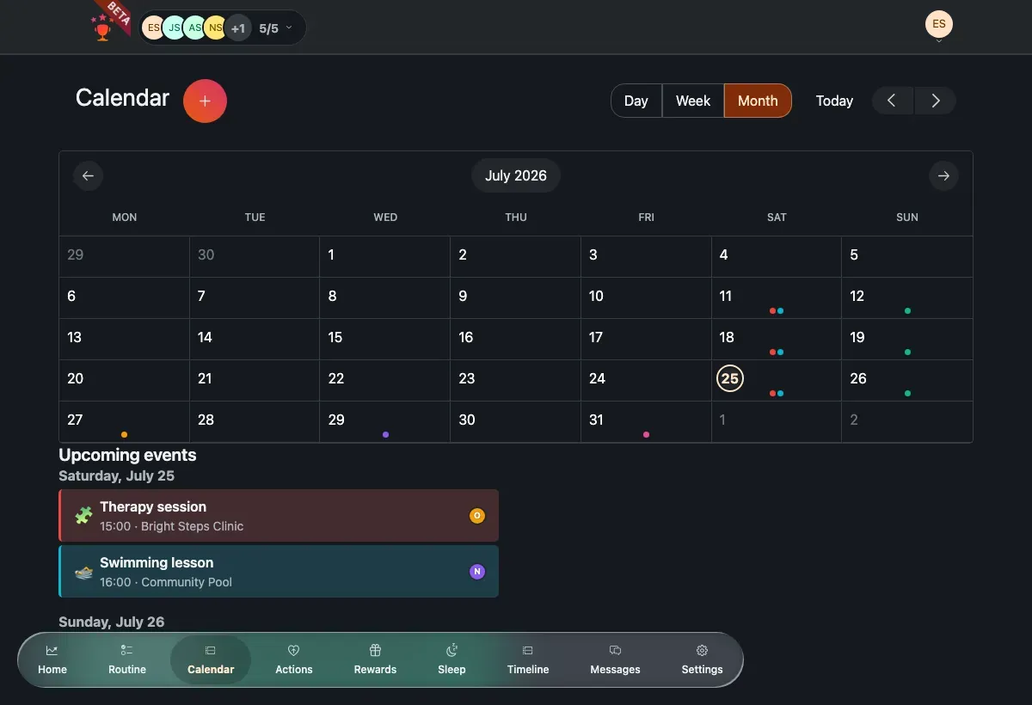Select August 2 greyed date cell
Image resolution: width=1032 pixels, height=705 pixels.
(907, 422)
